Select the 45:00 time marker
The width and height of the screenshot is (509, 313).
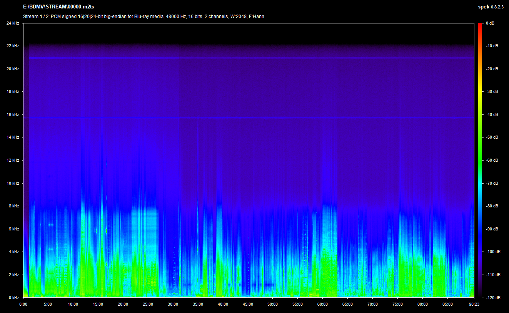(x=248, y=304)
